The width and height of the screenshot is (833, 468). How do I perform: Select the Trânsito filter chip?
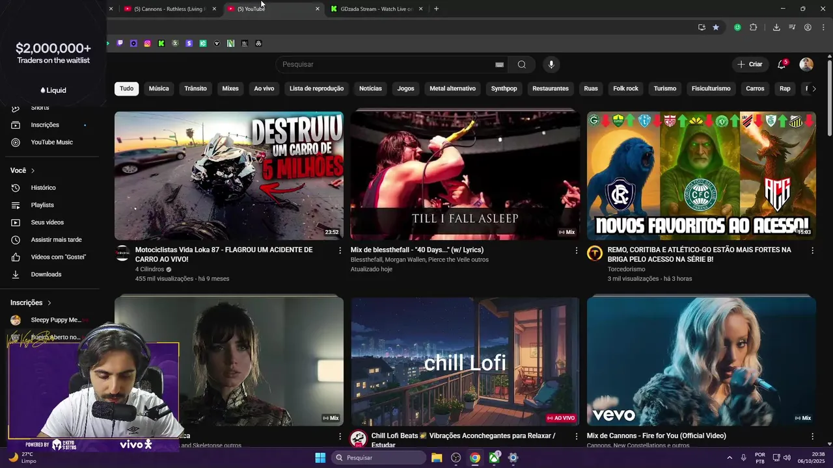pyautogui.click(x=195, y=88)
